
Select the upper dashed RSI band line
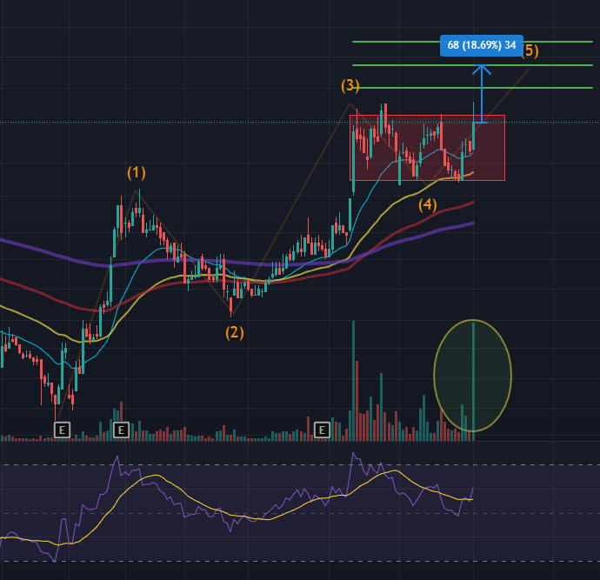(300, 465)
